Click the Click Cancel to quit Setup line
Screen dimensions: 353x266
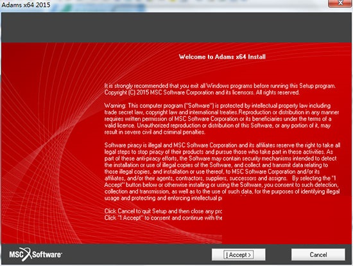point(163,211)
